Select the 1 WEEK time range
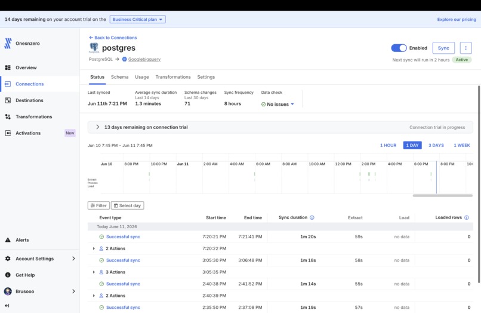 click(x=462, y=145)
